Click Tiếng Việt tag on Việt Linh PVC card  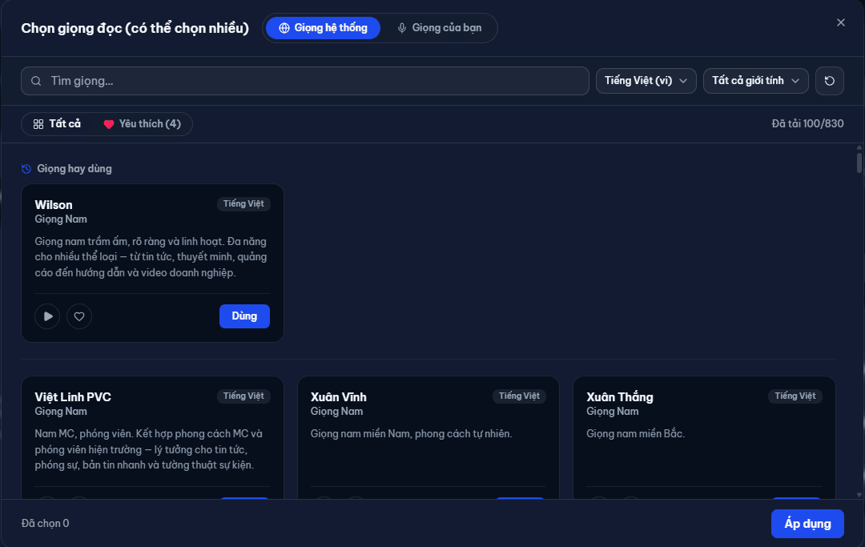click(x=243, y=396)
